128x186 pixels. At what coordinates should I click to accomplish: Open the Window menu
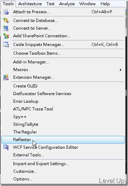tap(87, 4)
